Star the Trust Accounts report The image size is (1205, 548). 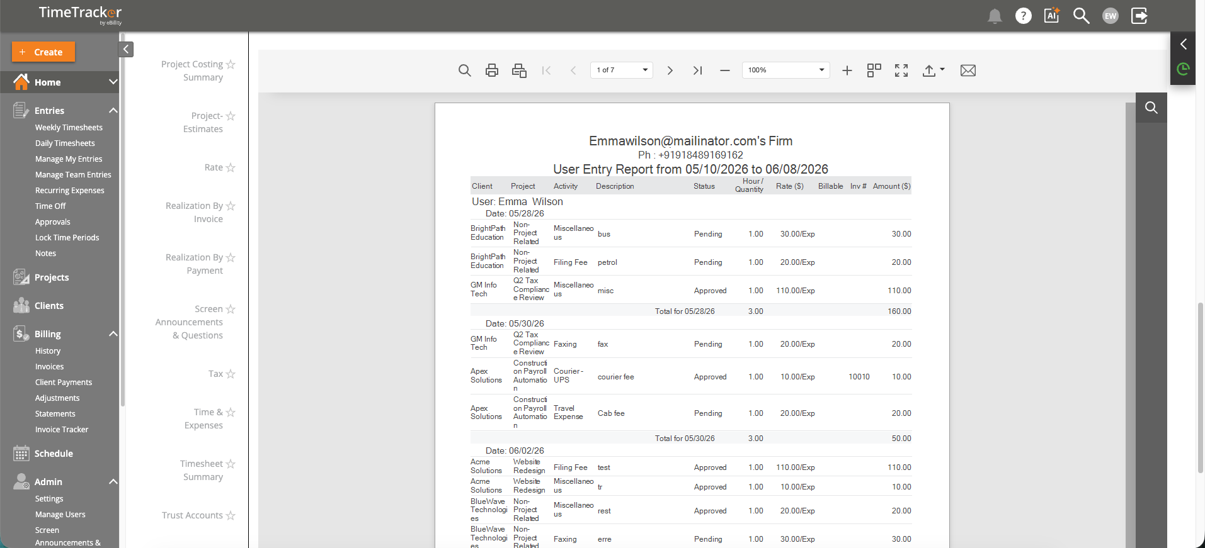(x=231, y=515)
